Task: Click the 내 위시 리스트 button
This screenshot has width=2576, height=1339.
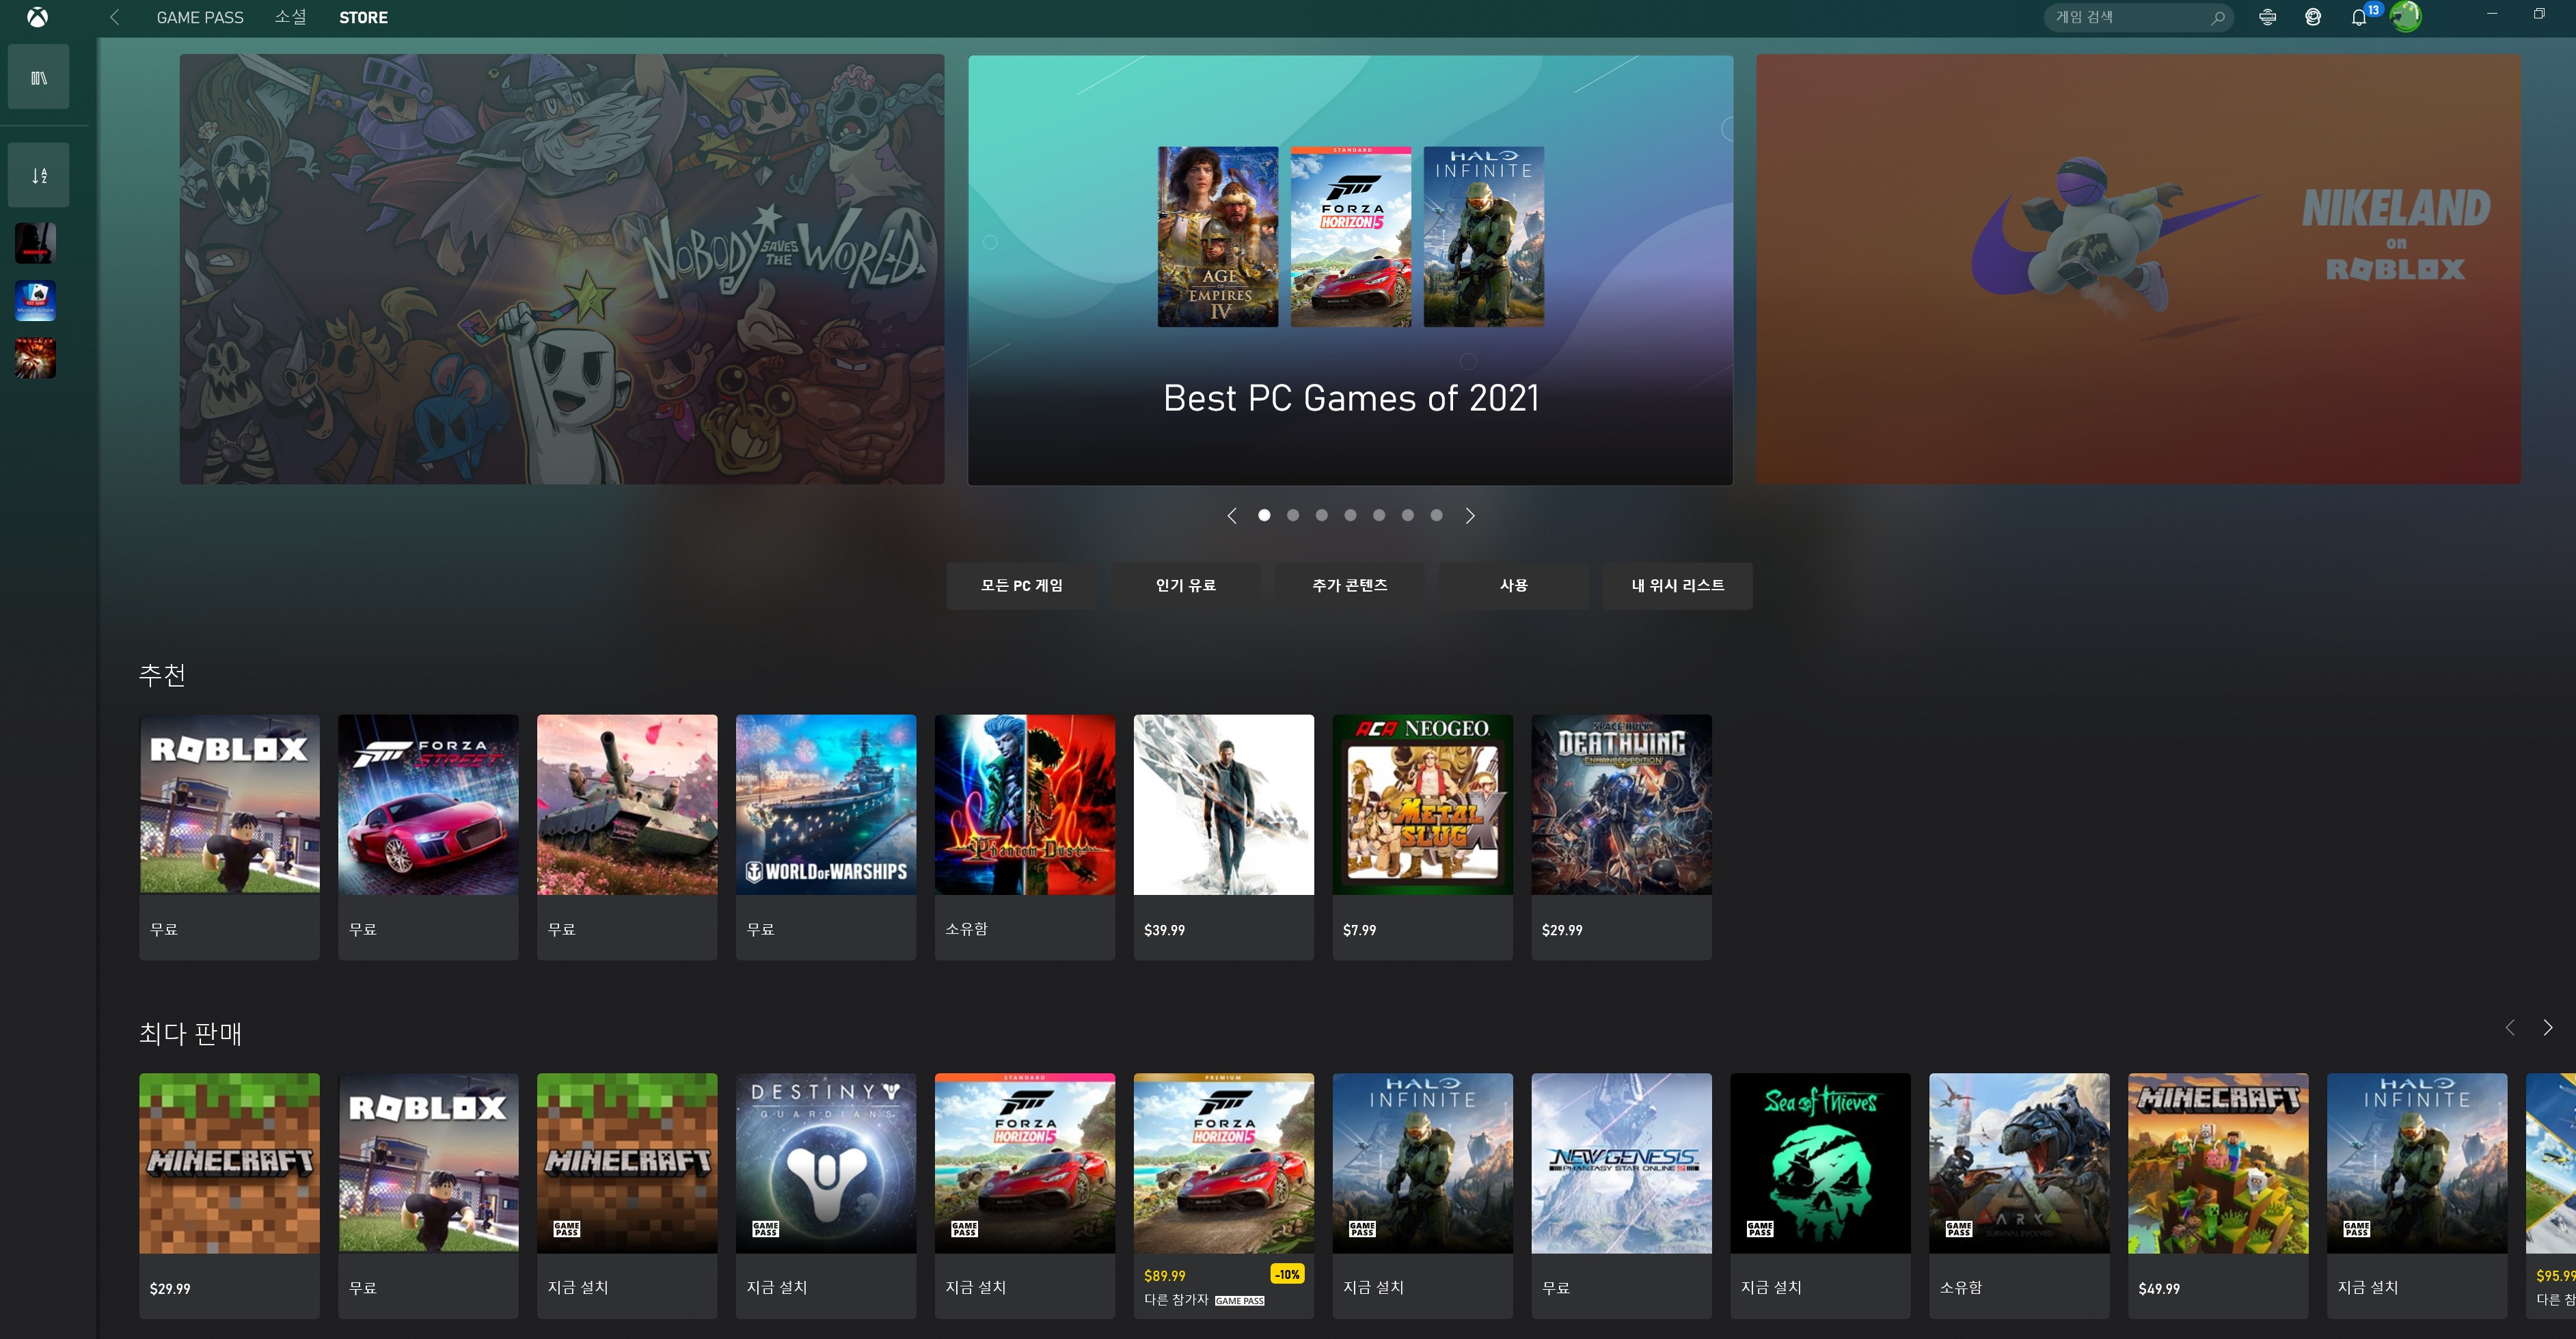Action: tap(1678, 585)
